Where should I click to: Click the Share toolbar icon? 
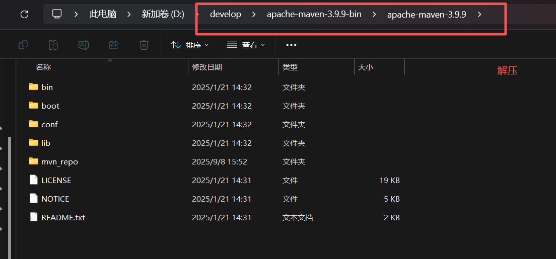113,45
